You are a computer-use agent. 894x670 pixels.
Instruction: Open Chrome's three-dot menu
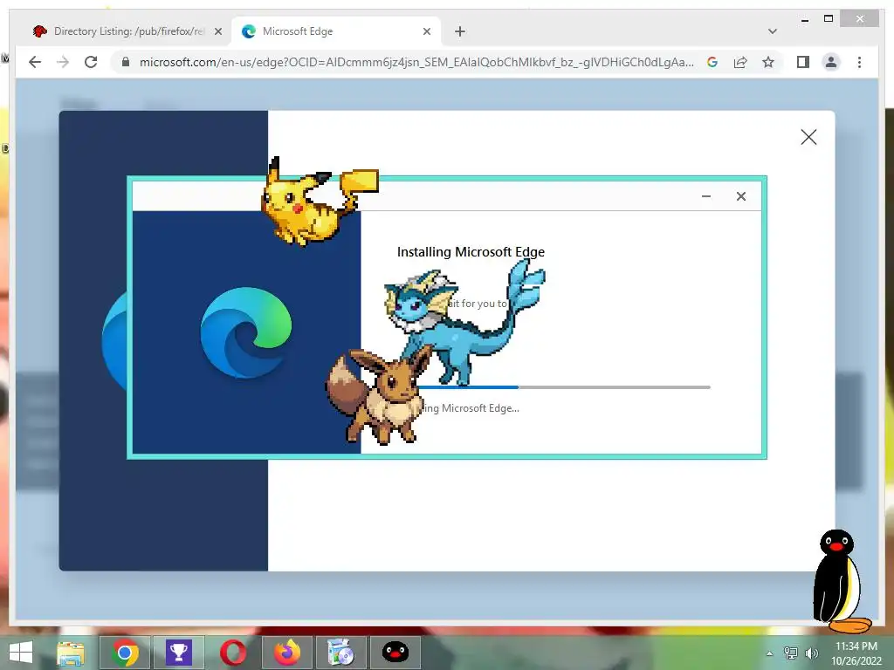(859, 62)
